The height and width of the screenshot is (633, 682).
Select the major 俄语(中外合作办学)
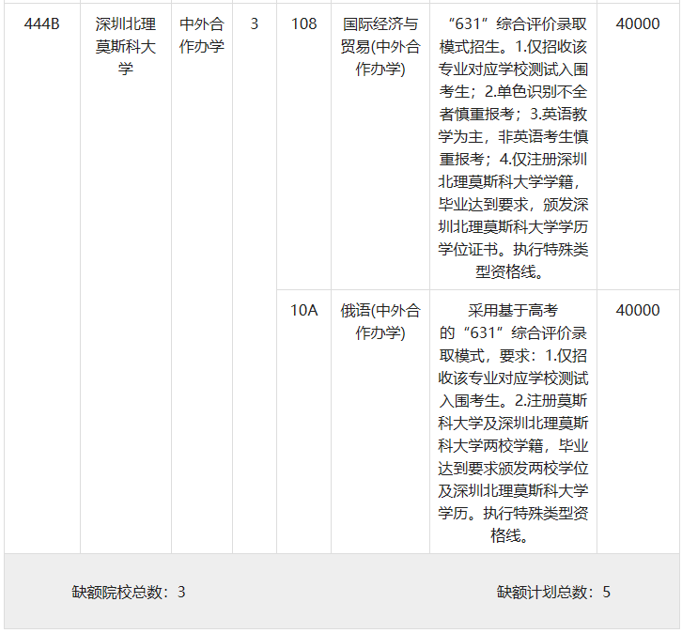380,322
